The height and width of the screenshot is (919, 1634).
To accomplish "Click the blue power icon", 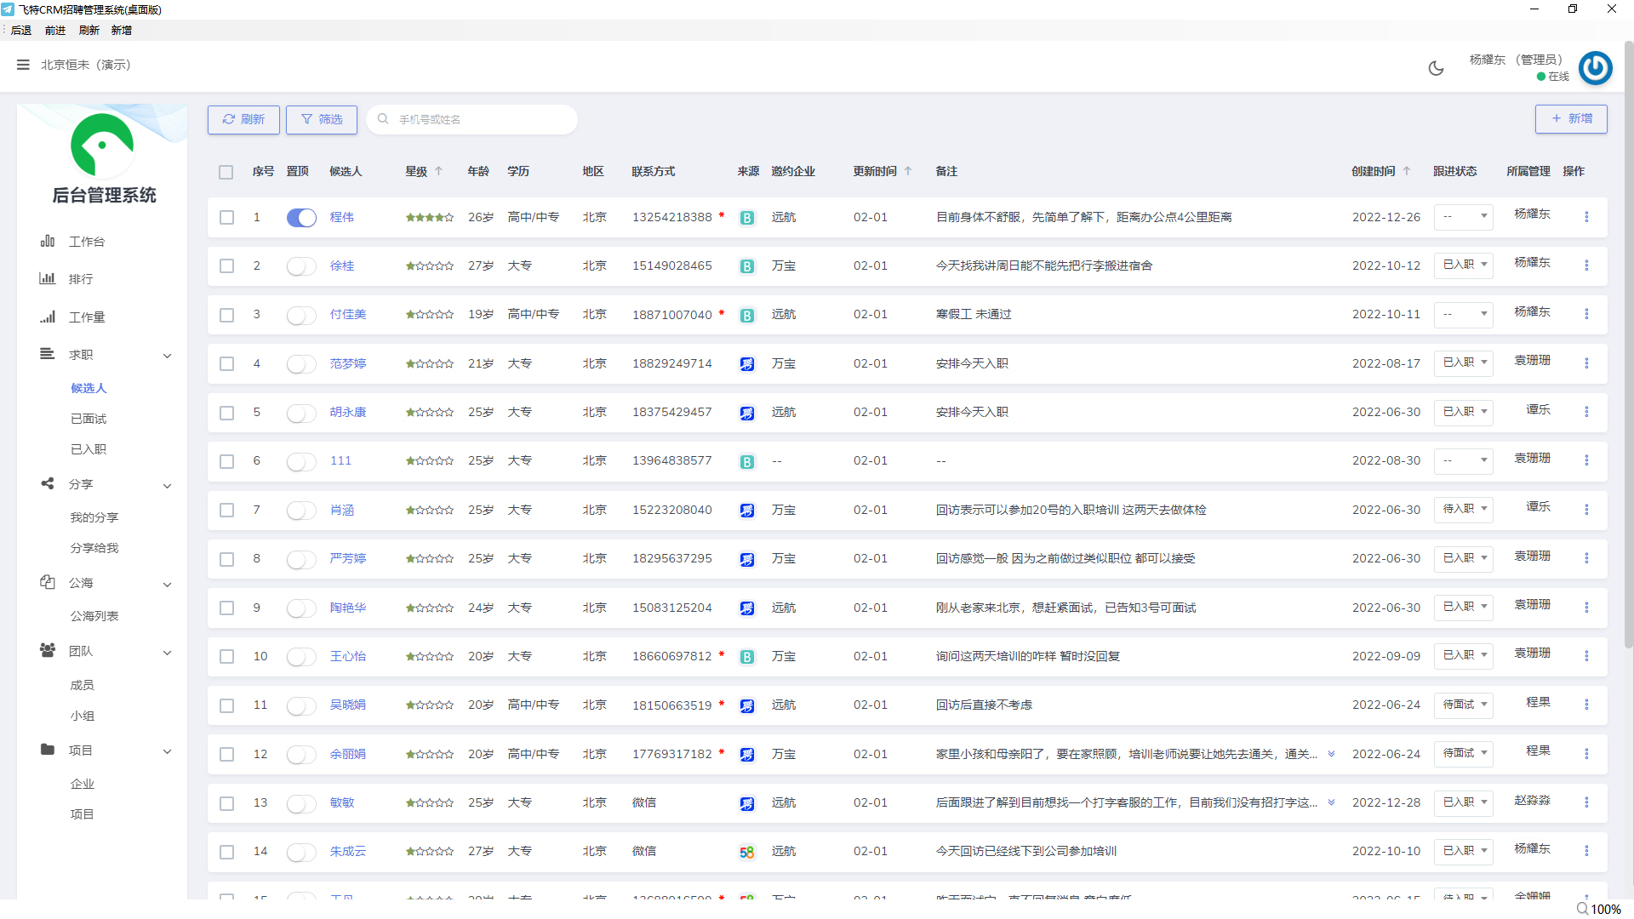I will 1595,68.
